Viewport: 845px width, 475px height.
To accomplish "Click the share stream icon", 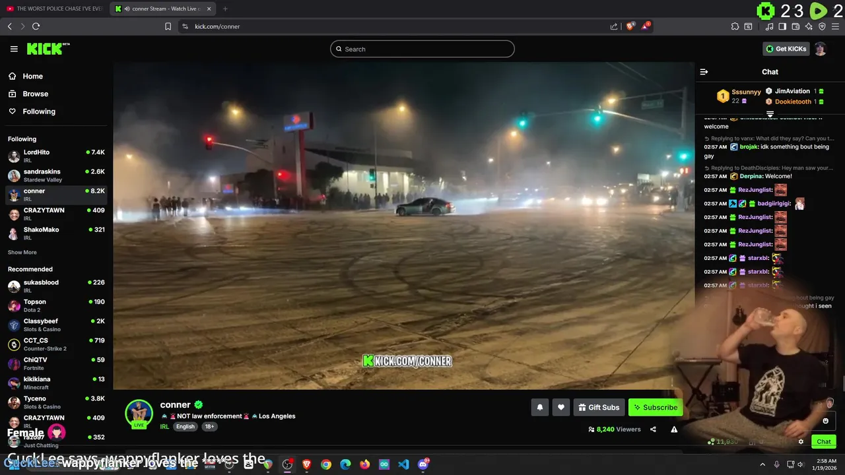I will [653, 429].
